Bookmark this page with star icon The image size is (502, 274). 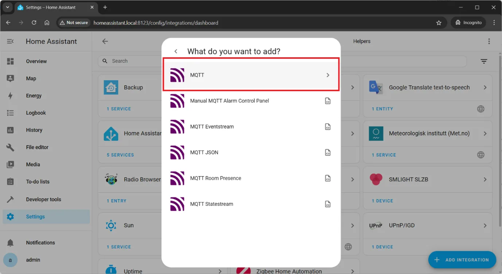pyautogui.click(x=439, y=23)
